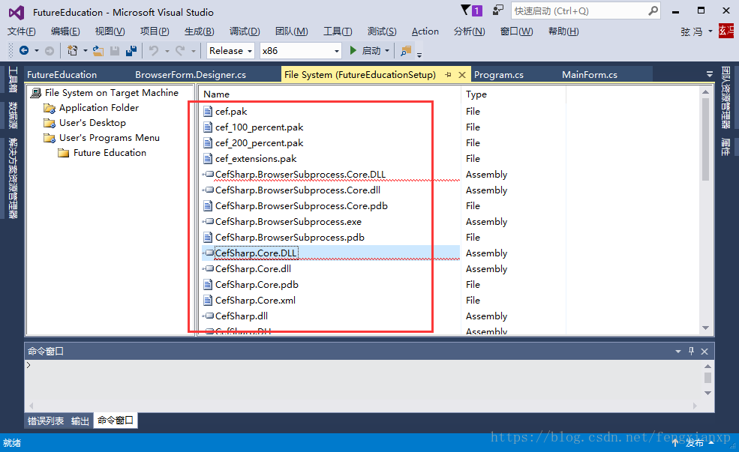739x452 pixels.
Task: Open the Action menu
Action: tap(425, 31)
